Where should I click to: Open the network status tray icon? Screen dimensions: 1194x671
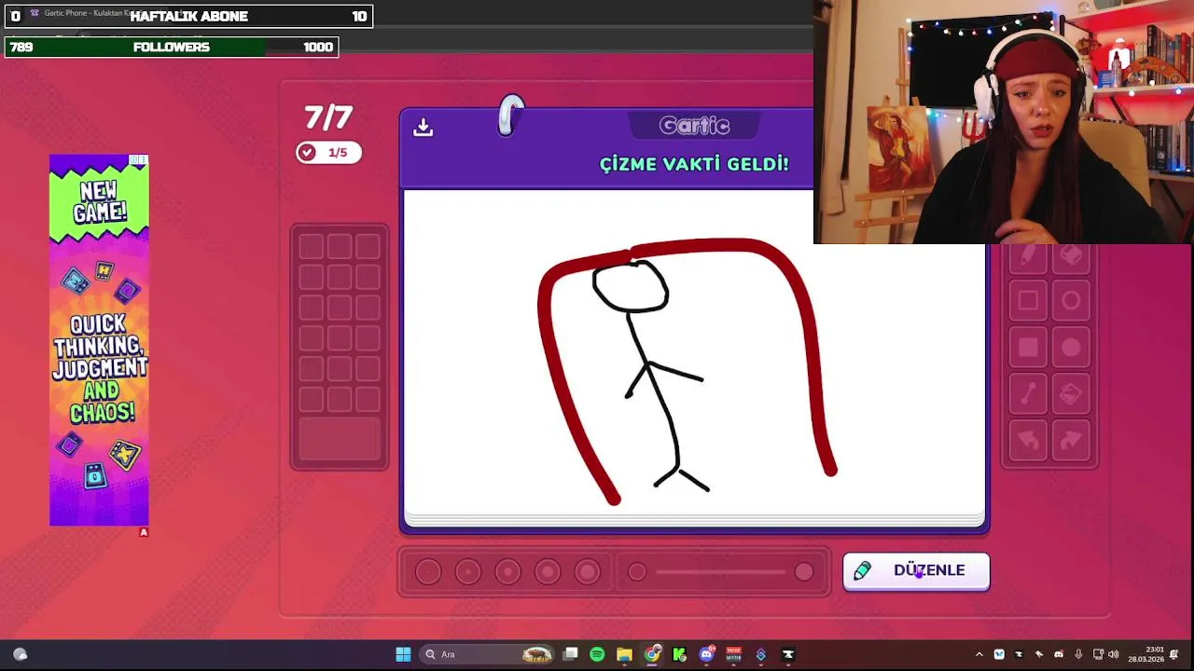pyautogui.click(x=1098, y=654)
